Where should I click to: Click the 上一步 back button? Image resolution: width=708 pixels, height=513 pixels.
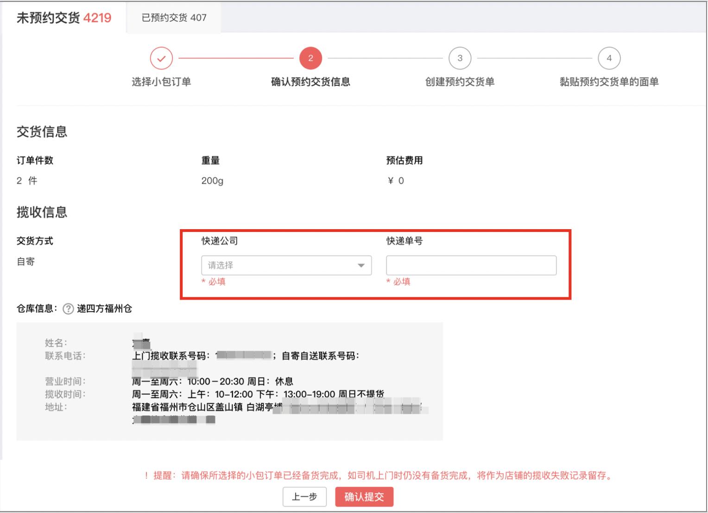(x=305, y=496)
